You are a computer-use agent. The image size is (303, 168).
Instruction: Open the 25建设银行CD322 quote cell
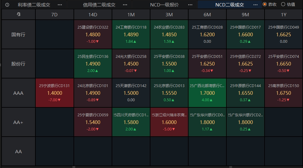coord(93,34)
